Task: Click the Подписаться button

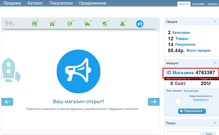Action: [x=192, y=111]
